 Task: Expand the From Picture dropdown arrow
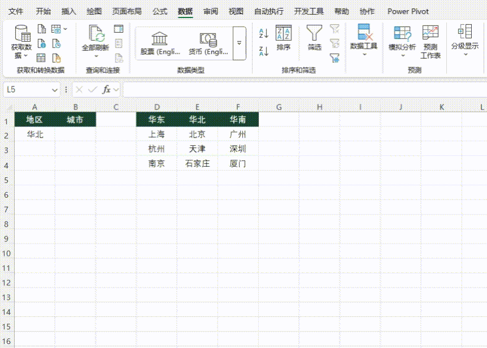(65, 29)
